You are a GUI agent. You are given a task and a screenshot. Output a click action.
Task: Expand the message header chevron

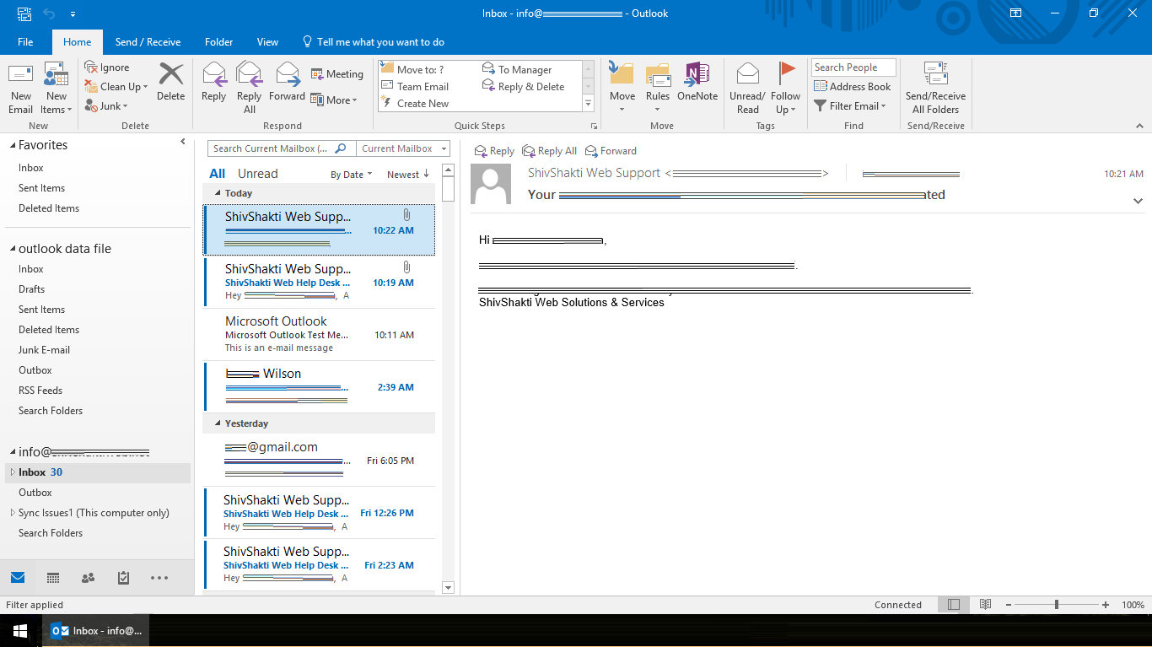(1138, 201)
